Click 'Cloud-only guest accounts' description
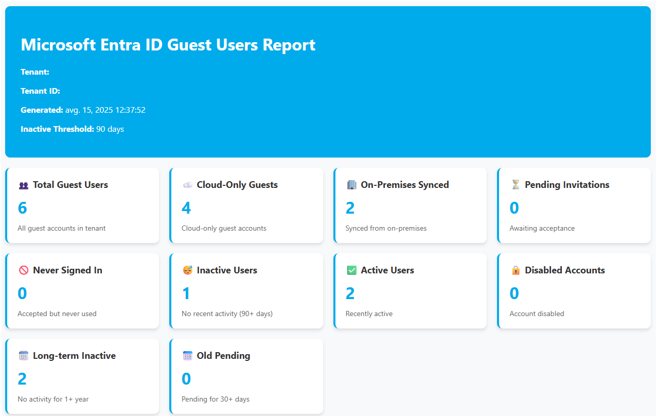The width and height of the screenshot is (657, 417). pos(224,228)
